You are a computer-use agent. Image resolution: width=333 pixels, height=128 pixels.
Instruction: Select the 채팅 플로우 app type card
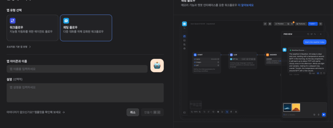[x=86, y=28]
